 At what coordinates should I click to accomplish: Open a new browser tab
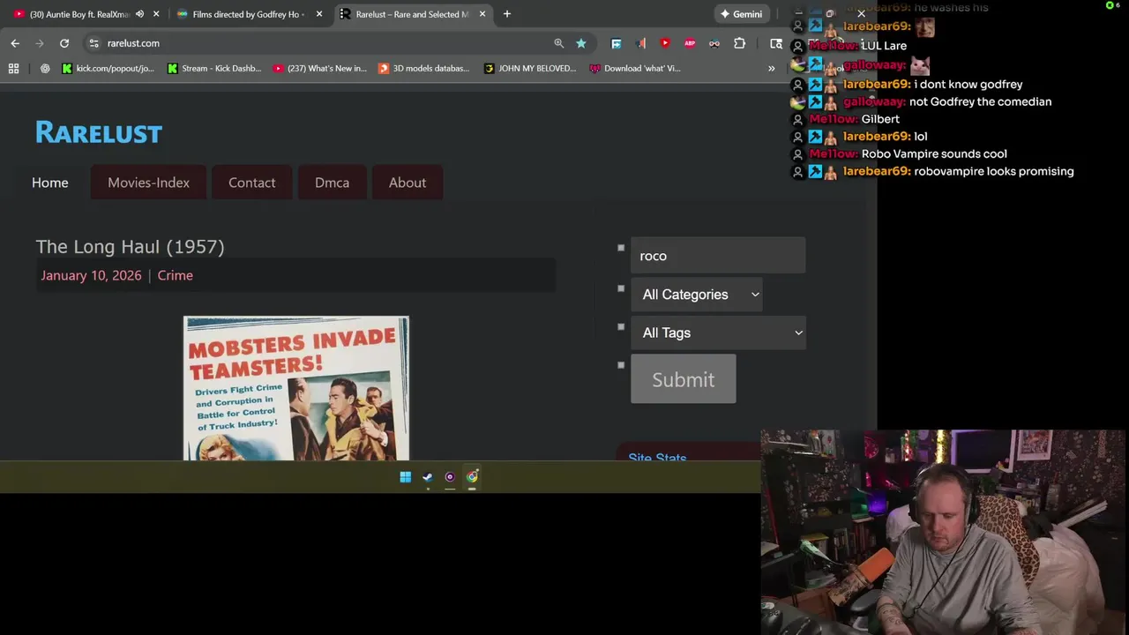pyautogui.click(x=507, y=14)
